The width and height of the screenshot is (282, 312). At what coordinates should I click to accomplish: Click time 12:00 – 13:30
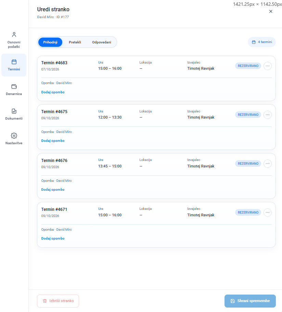(x=110, y=118)
